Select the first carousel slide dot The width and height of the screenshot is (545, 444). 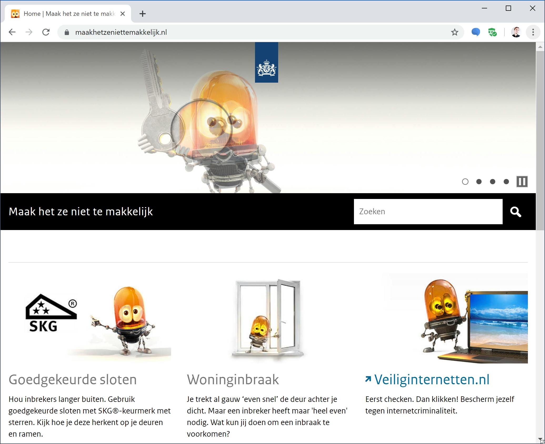pyautogui.click(x=465, y=182)
